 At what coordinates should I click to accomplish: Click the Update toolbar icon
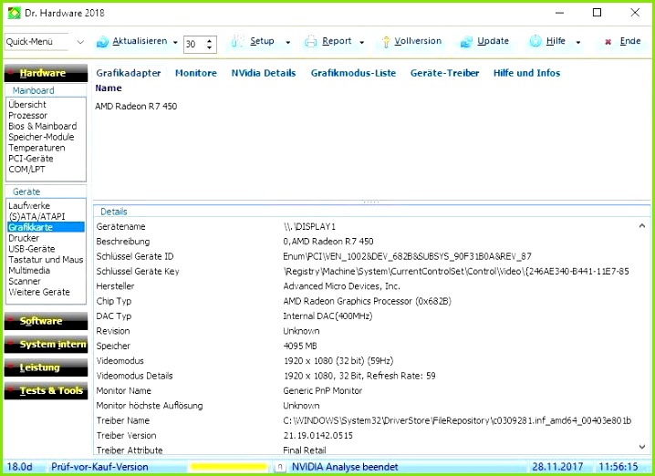pos(466,42)
